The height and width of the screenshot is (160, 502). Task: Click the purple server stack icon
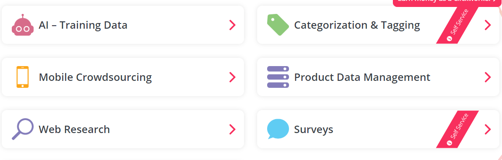(278, 77)
